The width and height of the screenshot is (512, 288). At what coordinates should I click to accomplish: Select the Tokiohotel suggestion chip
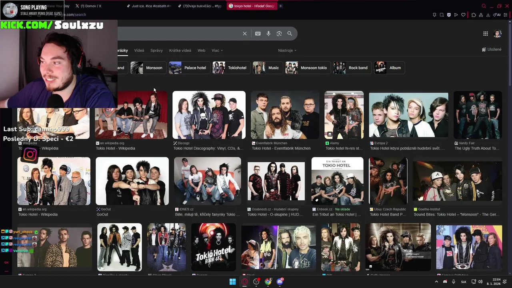(231, 68)
